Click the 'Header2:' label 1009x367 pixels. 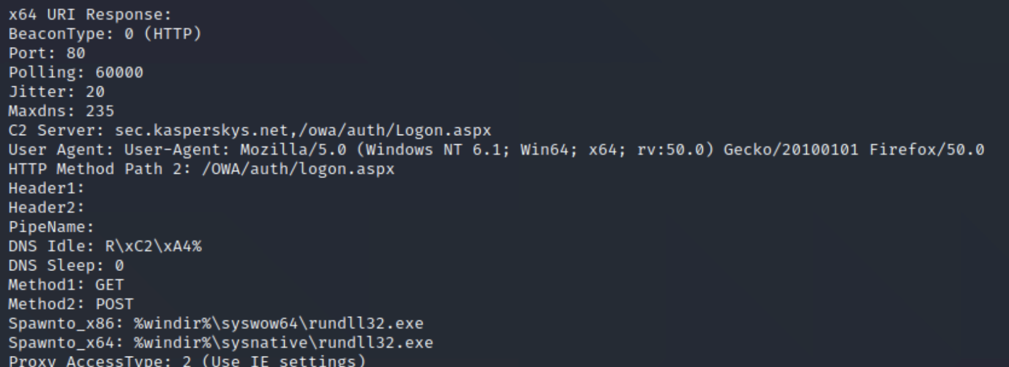(x=46, y=207)
